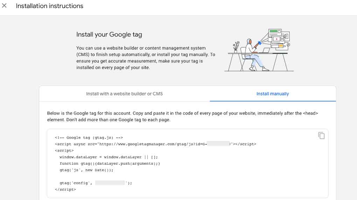Viewport: 357px width, 200px height.
Task: Click the closing '</script>' tag line
Action: pos(65,189)
